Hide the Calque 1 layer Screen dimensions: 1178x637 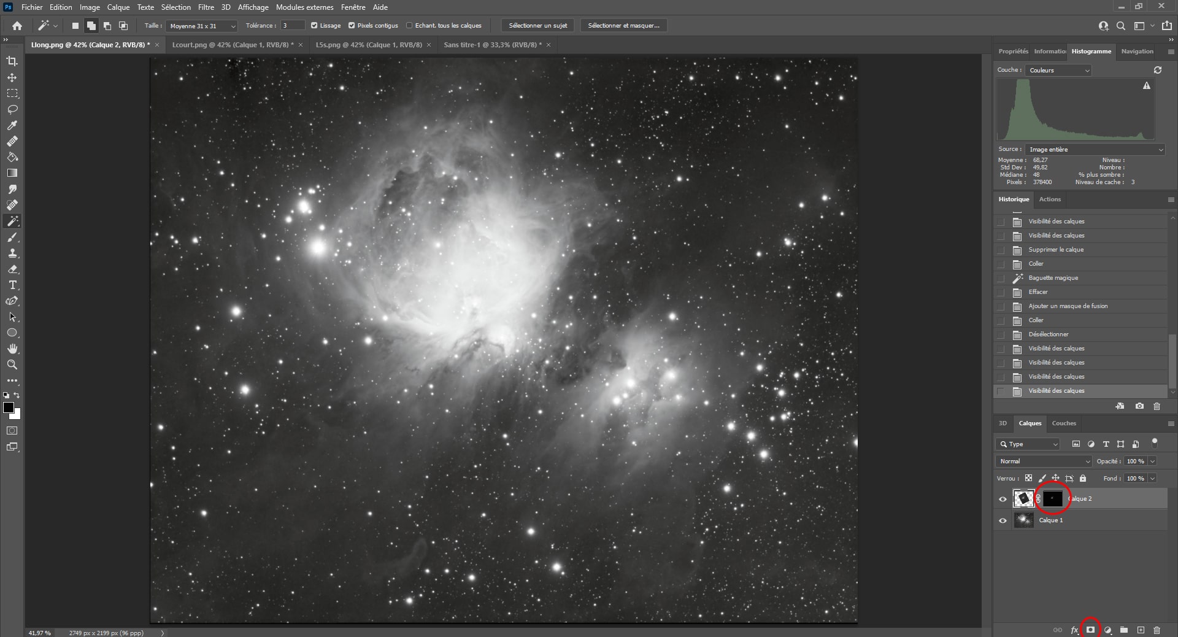tap(1003, 520)
